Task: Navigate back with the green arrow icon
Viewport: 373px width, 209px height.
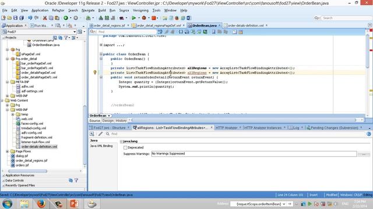Action: point(66,18)
